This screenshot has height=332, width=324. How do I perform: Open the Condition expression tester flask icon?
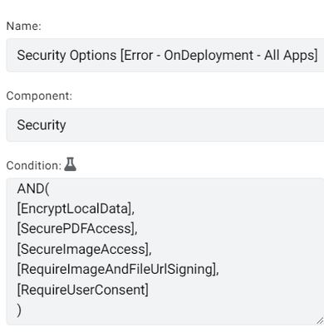point(70,164)
